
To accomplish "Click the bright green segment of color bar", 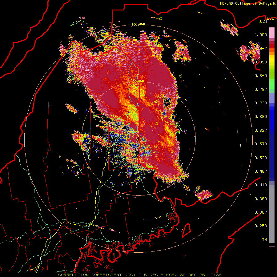I will coord(272,84).
